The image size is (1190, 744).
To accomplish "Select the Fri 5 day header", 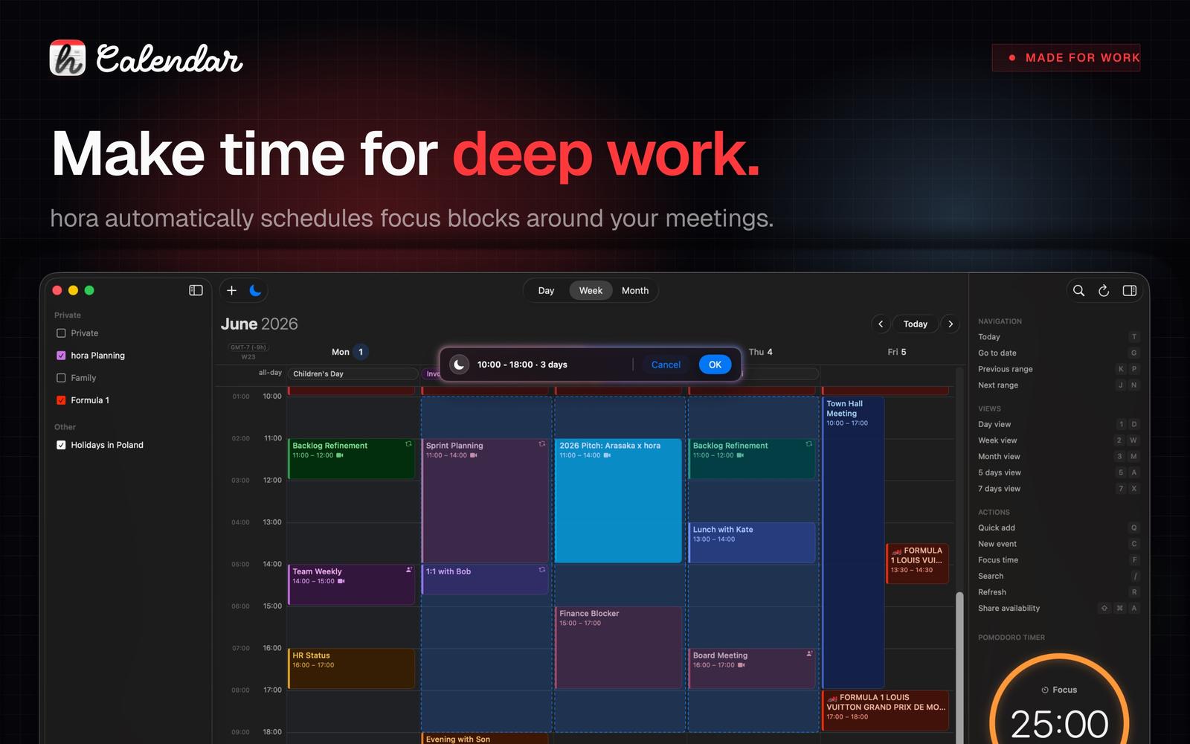I will pyautogui.click(x=897, y=352).
